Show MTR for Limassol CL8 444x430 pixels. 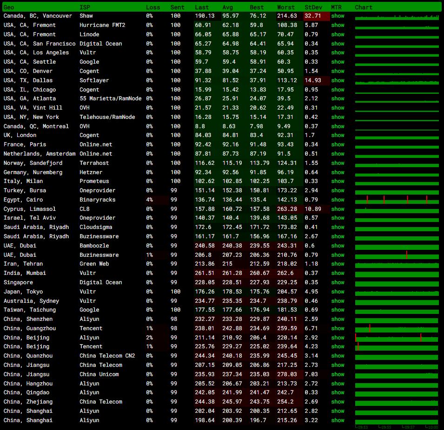point(338,209)
